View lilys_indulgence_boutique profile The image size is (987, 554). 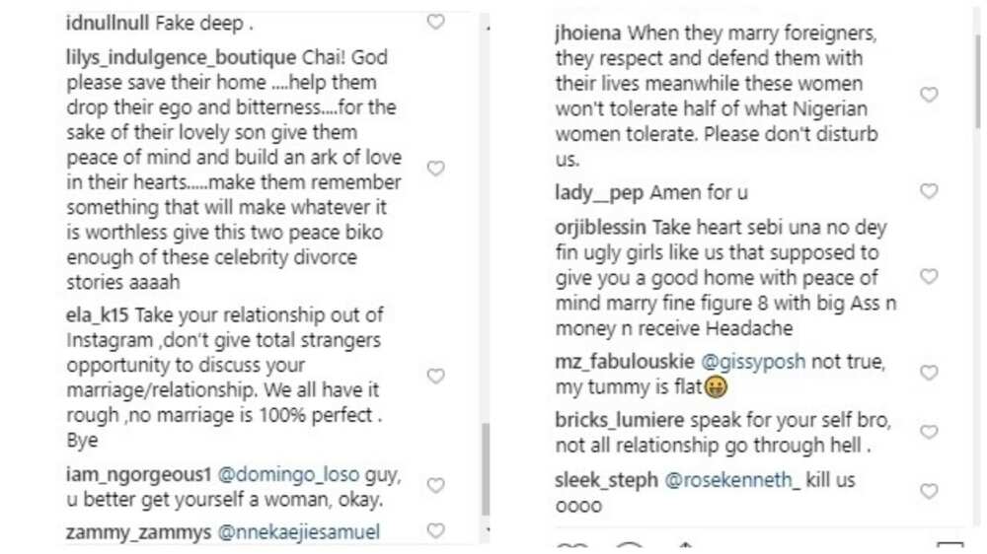coord(182,58)
